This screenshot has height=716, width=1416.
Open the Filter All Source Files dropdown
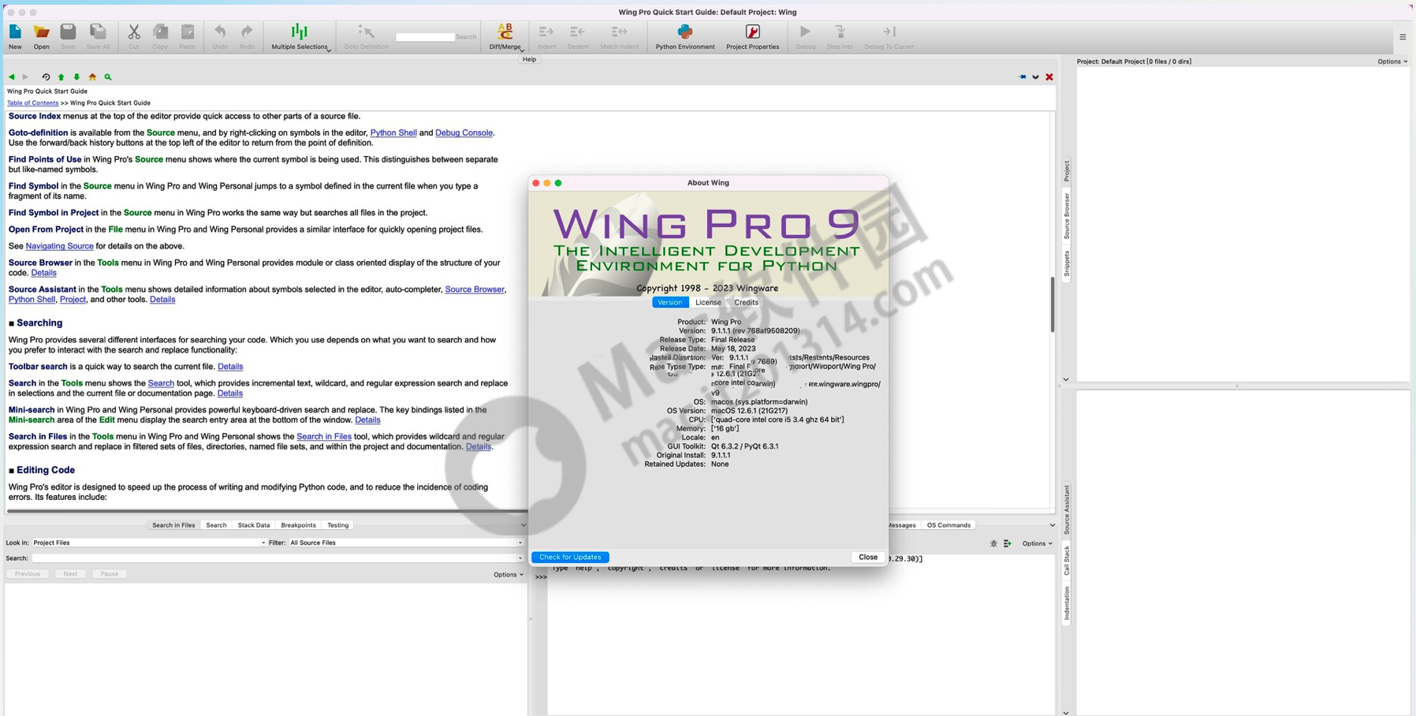pos(406,543)
